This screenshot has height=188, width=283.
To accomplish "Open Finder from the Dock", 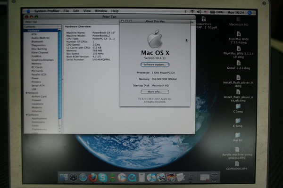I will (x=63, y=177).
